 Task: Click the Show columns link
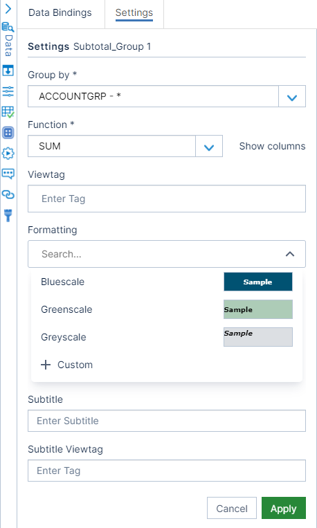click(272, 146)
